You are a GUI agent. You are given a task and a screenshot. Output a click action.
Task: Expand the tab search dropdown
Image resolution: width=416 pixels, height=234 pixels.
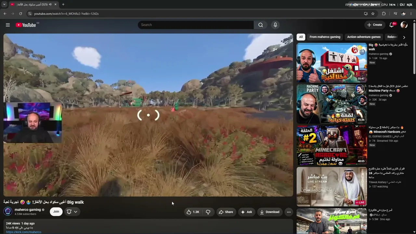pos(4,5)
